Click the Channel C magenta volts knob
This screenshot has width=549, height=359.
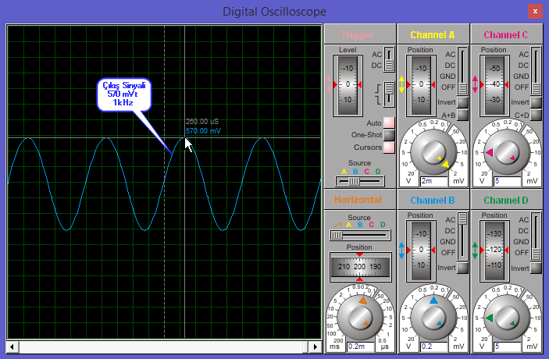(506, 152)
